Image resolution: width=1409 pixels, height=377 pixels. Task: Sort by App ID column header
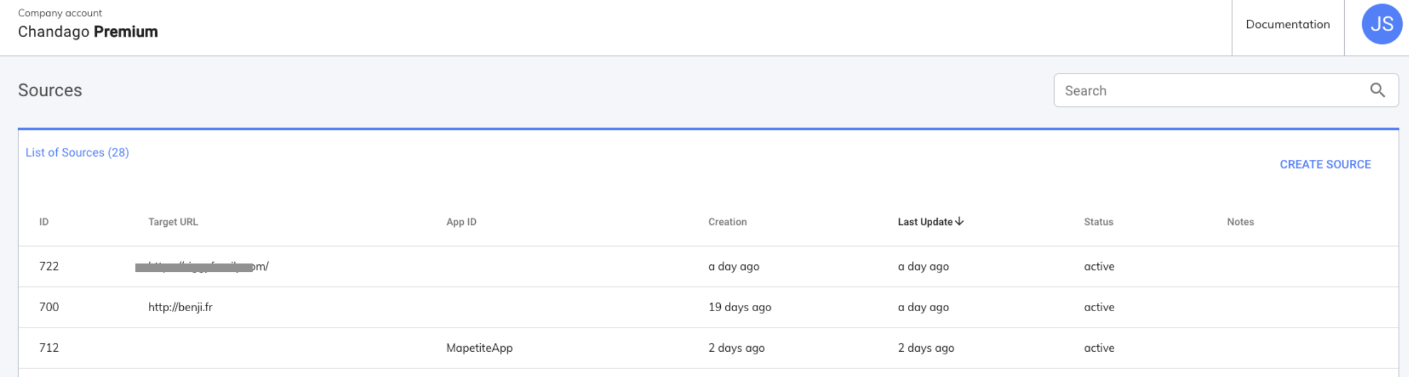coord(461,222)
